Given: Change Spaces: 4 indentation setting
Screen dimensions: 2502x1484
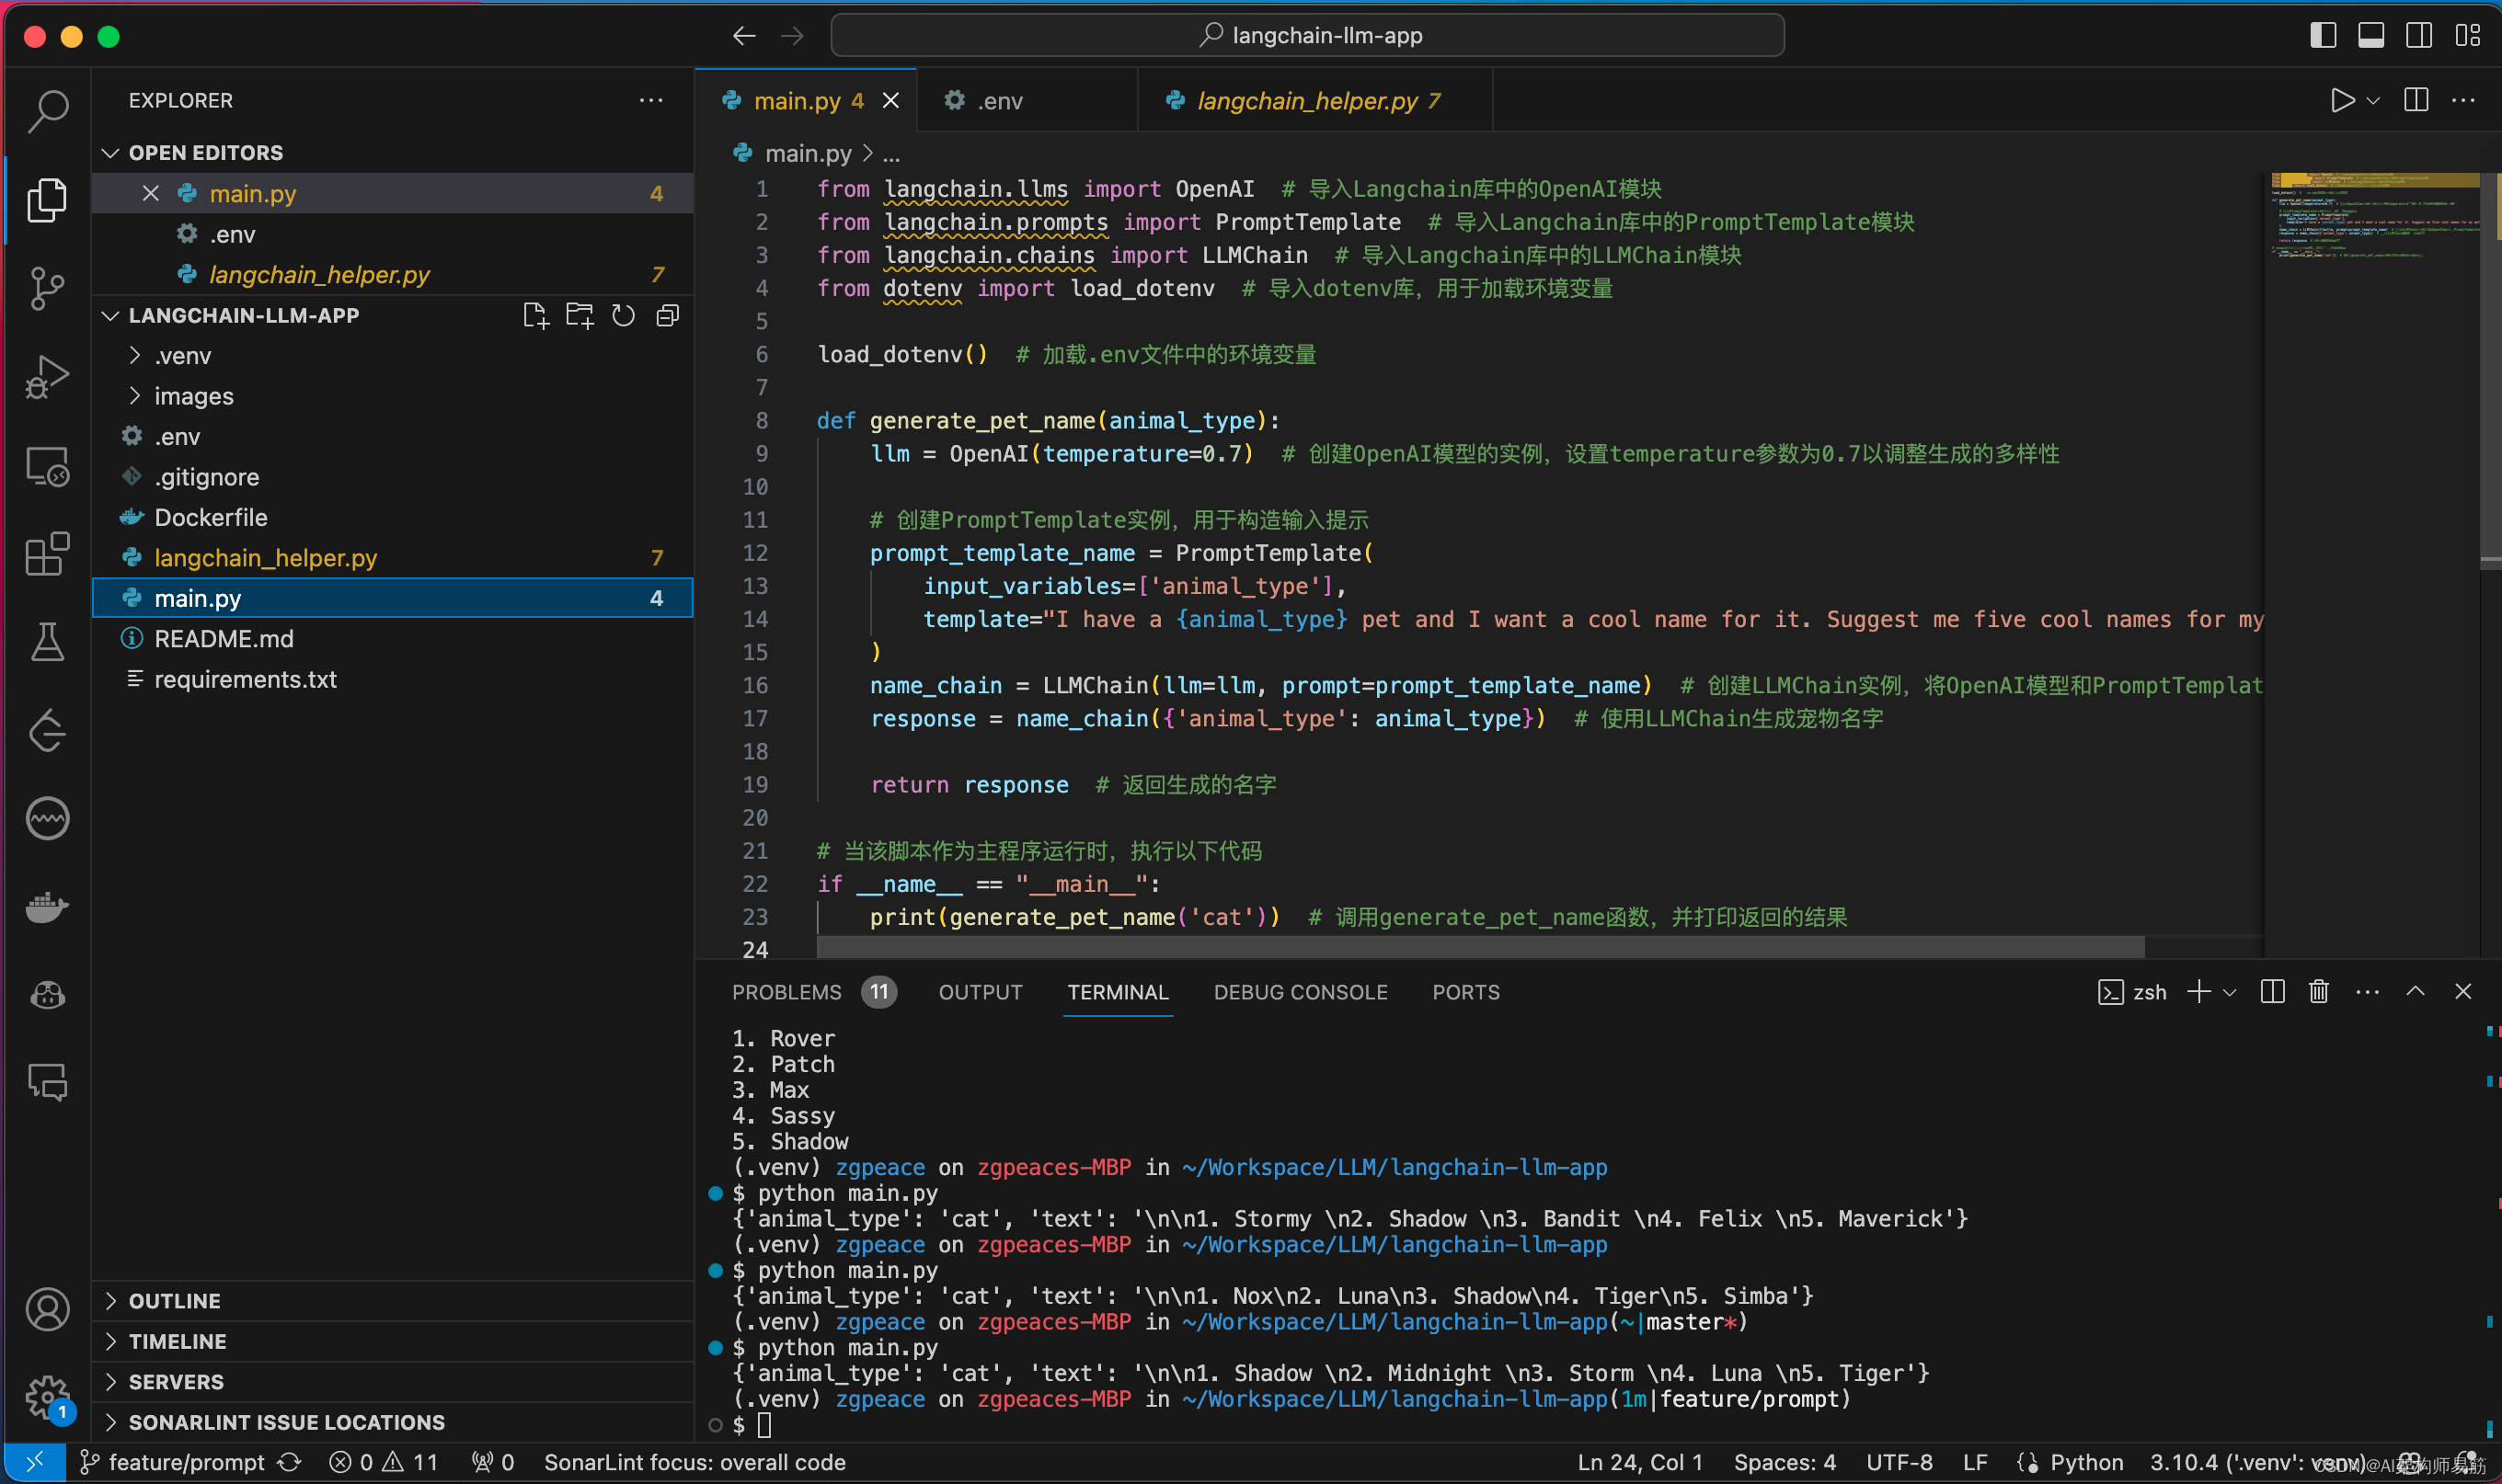Looking at the screenshot, I should tap(1784, 1462).
